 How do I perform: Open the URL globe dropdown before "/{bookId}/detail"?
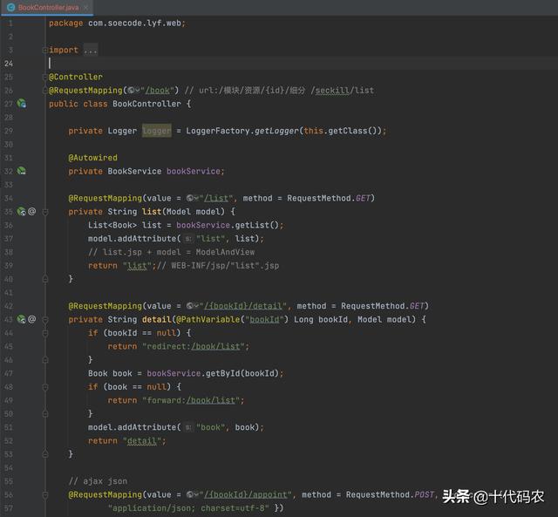(193, 306)
